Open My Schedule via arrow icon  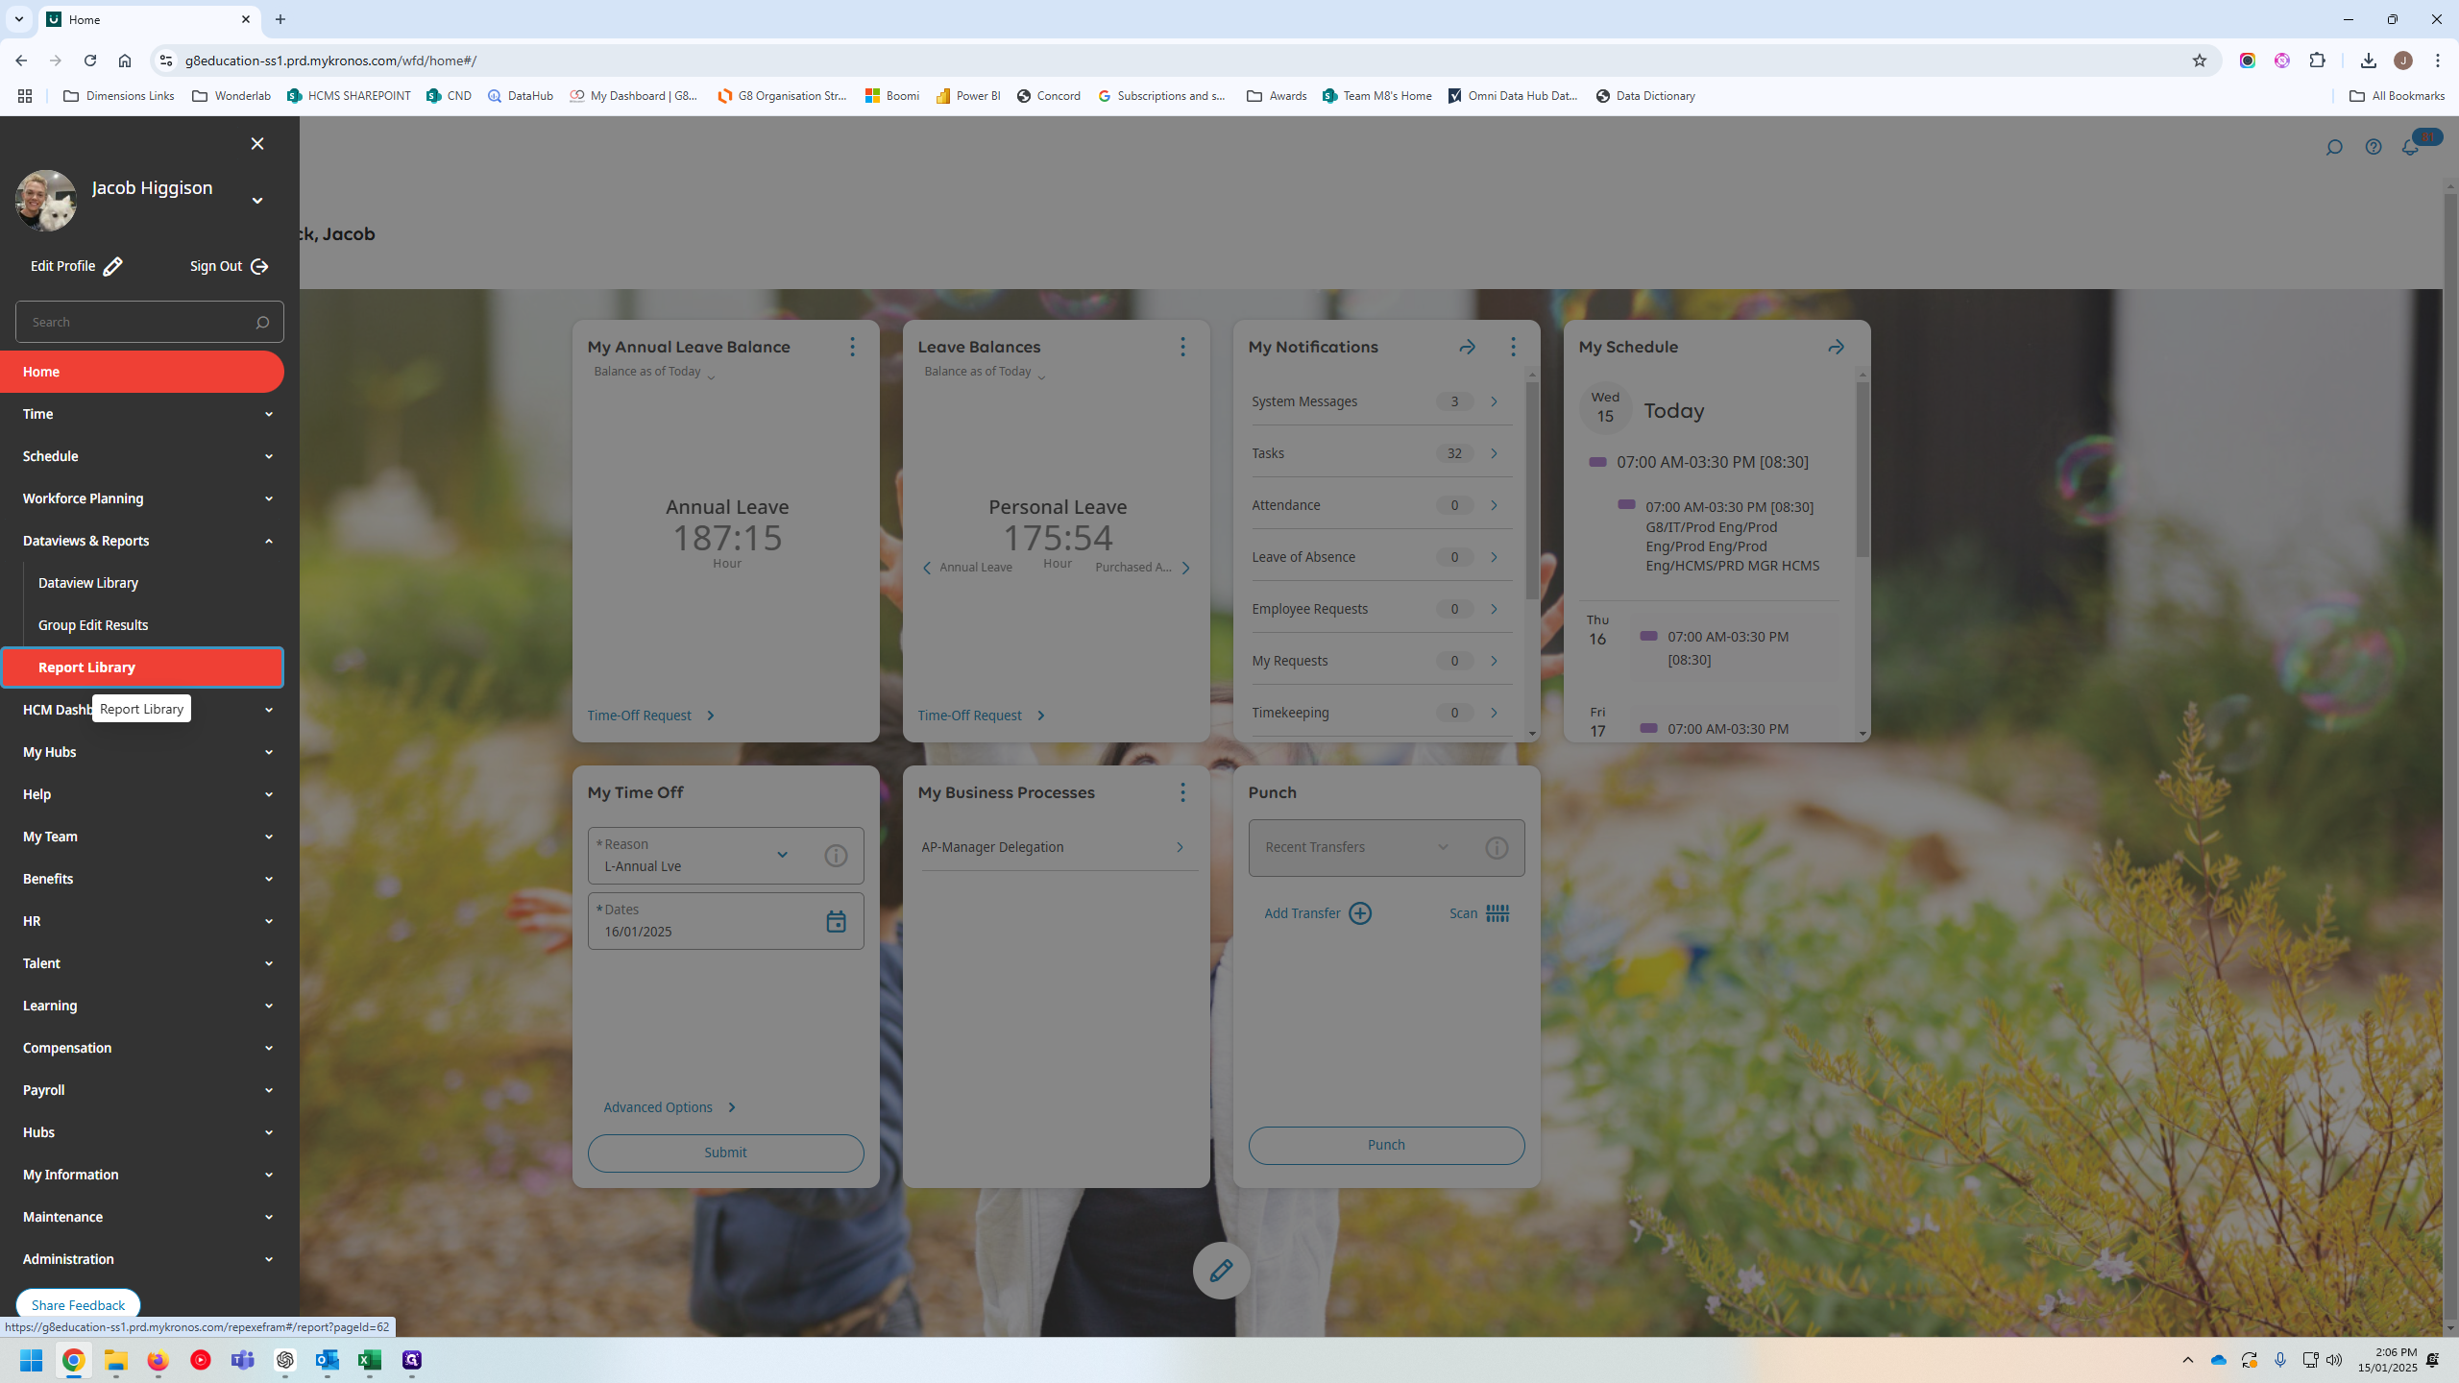tap(1836, 347)
